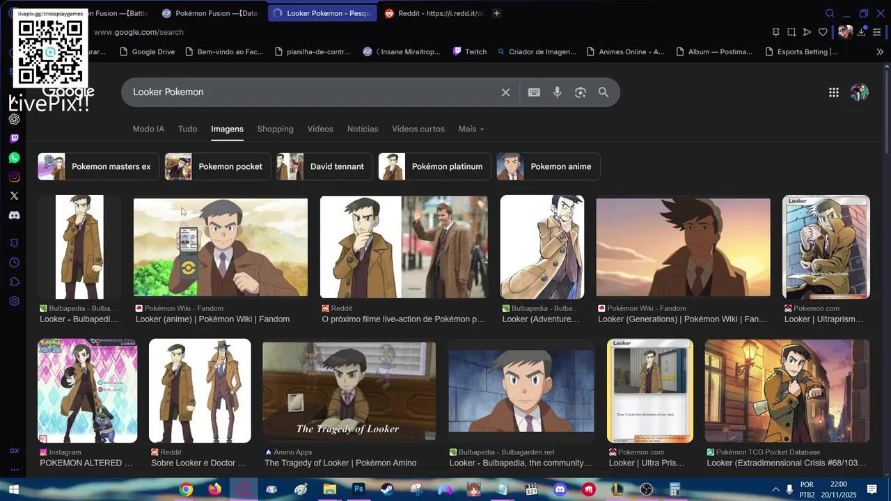
Task: Click the page vertical scrollbar
Action: [886, 111]
